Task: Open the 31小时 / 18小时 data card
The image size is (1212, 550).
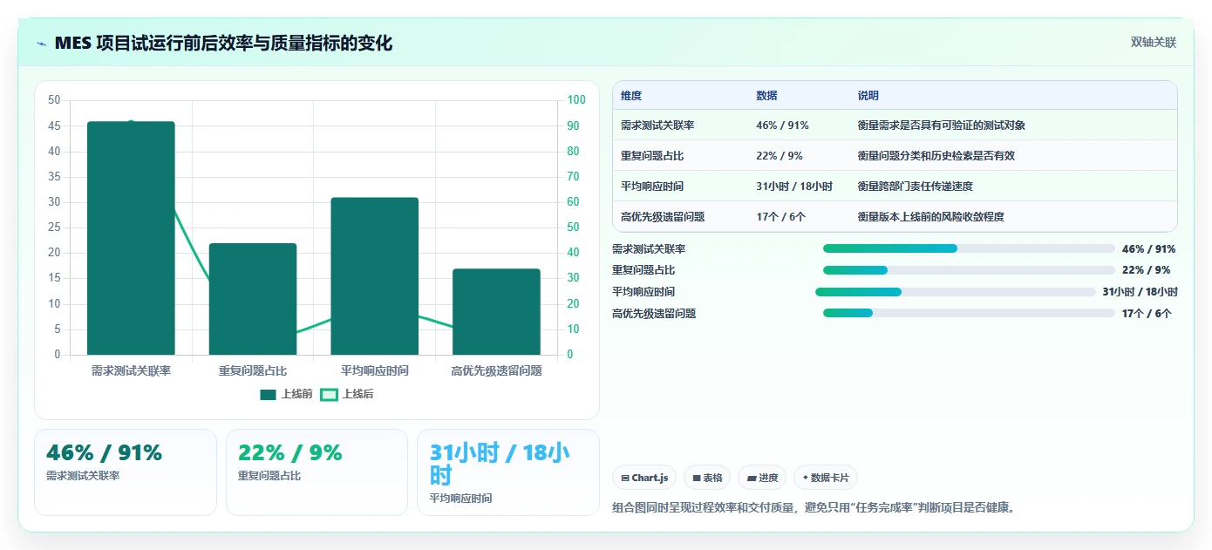Action: (x=508, y=472)
